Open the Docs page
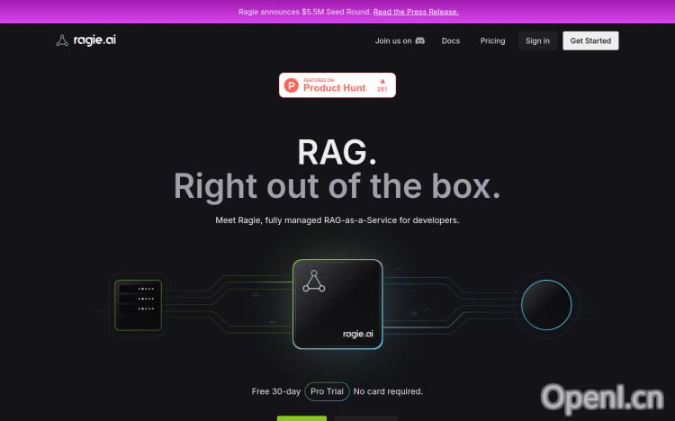 click(x=450, y=40)
